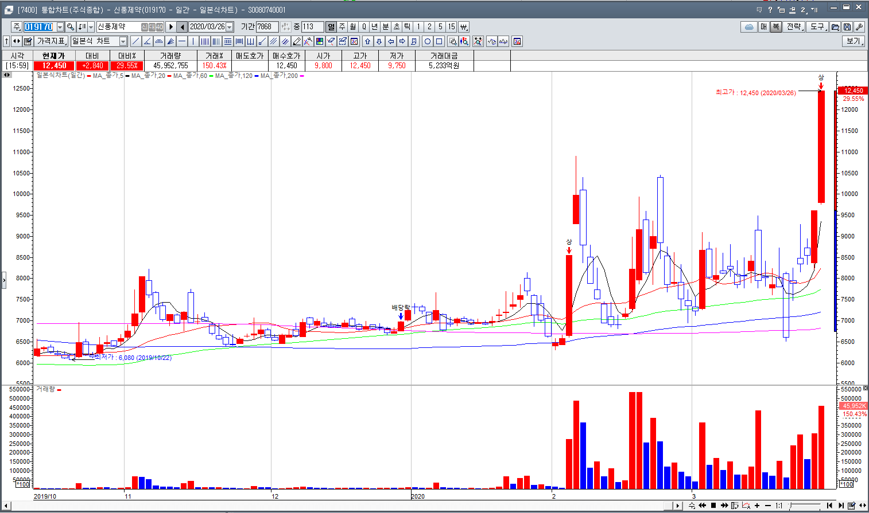
Task: Click the delete all drawings icon
Action: 354,41
